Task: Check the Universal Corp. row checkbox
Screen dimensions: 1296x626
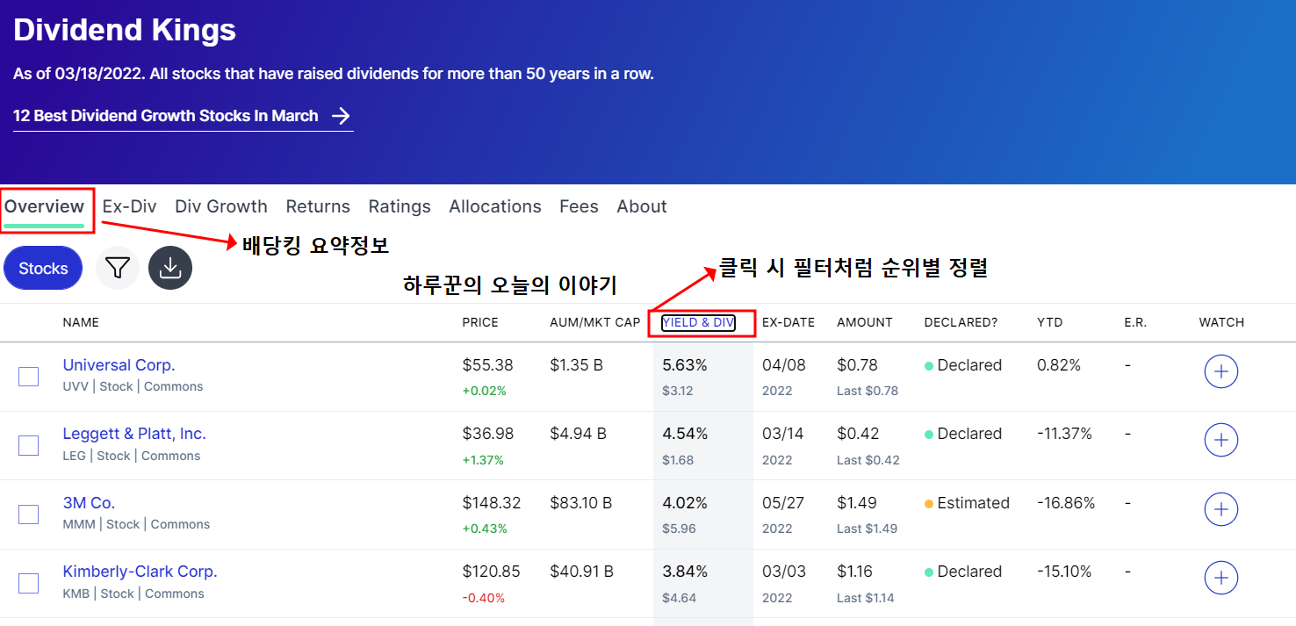Action: (29, 377)
